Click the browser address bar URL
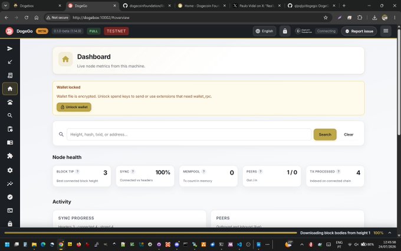 point(101,18)
